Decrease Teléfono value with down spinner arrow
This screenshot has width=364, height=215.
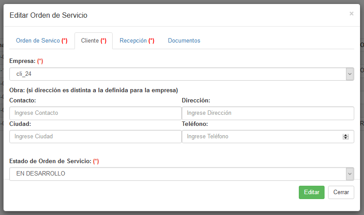click(x=345, y=138)
